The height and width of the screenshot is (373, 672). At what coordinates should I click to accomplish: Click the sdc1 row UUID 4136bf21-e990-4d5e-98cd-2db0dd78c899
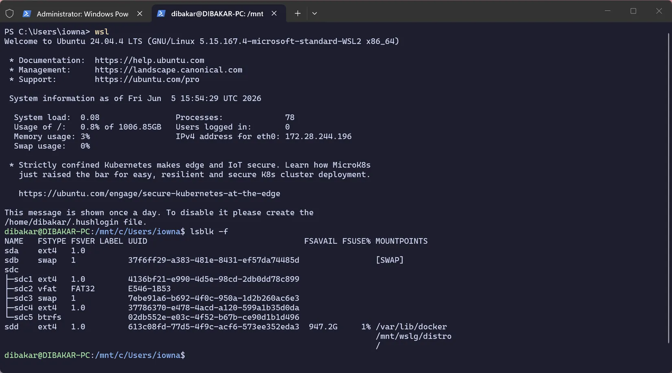(213, 279)
